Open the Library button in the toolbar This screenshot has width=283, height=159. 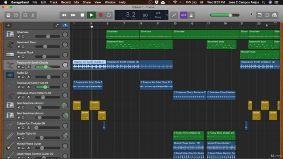pyautogui.click(x=8, y=15)
